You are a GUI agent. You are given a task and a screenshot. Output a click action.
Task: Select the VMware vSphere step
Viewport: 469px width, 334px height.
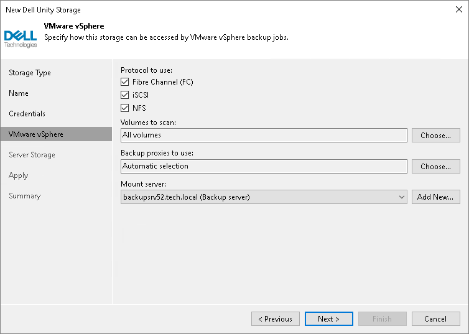pos(56,134)
